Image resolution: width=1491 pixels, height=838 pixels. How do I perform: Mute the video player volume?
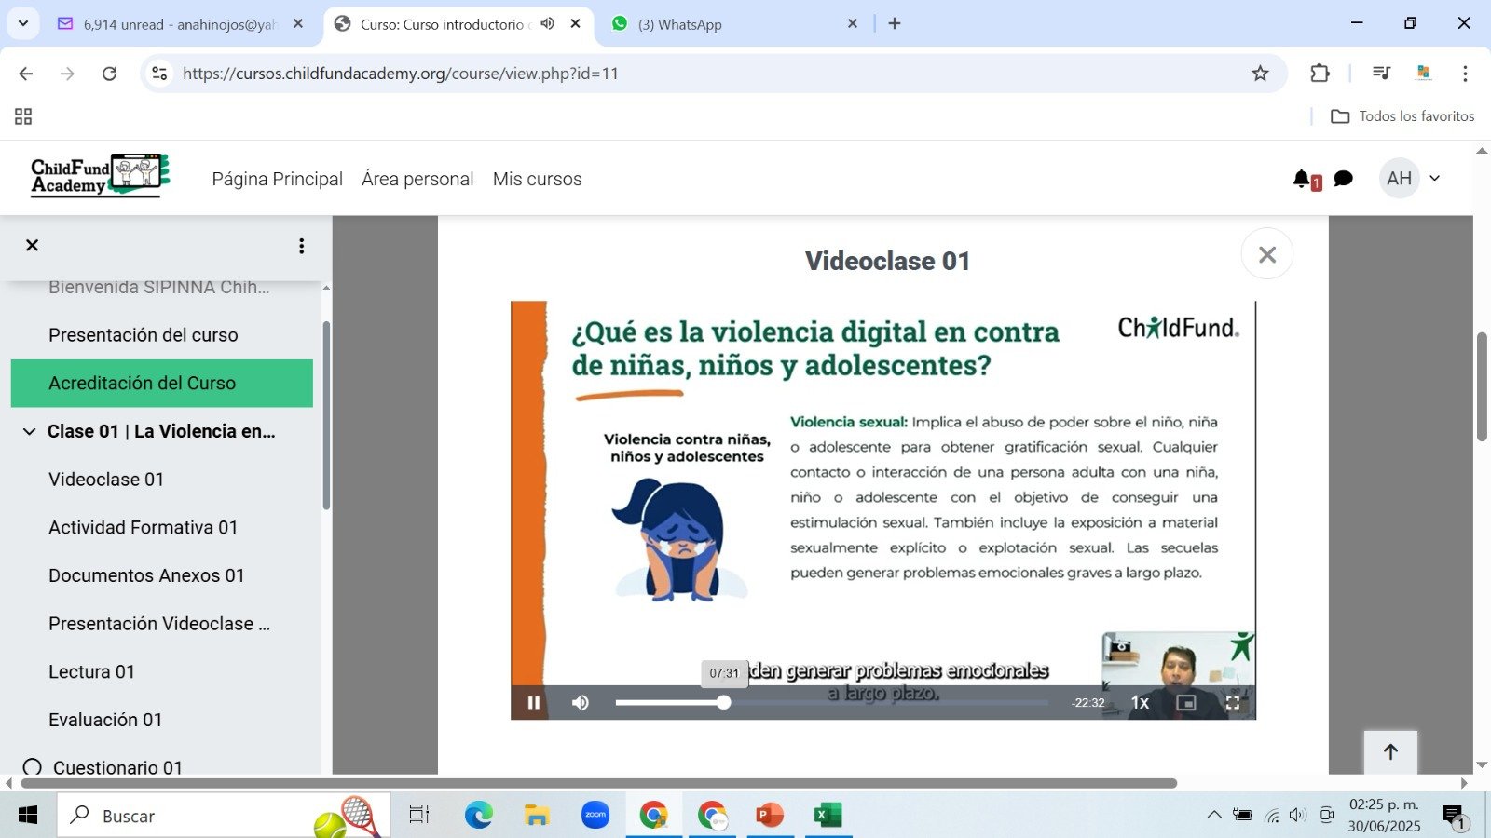581,703
